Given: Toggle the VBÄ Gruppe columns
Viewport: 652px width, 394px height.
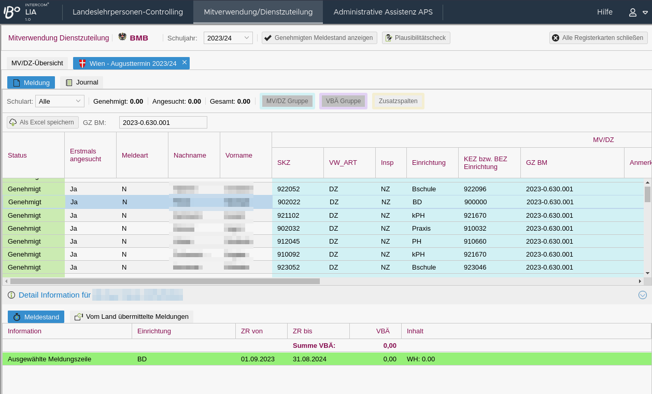Looking at the screenshot, I should pos(343,101).
